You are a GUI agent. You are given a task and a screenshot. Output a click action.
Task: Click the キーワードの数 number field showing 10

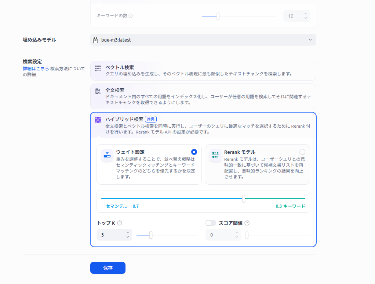[x=292, y=16]
